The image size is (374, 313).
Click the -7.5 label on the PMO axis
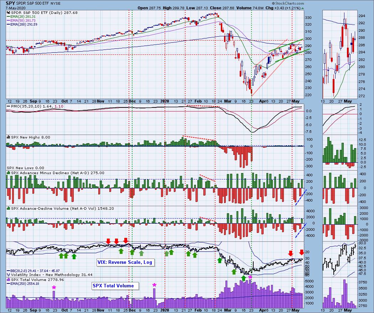point(309,132)
